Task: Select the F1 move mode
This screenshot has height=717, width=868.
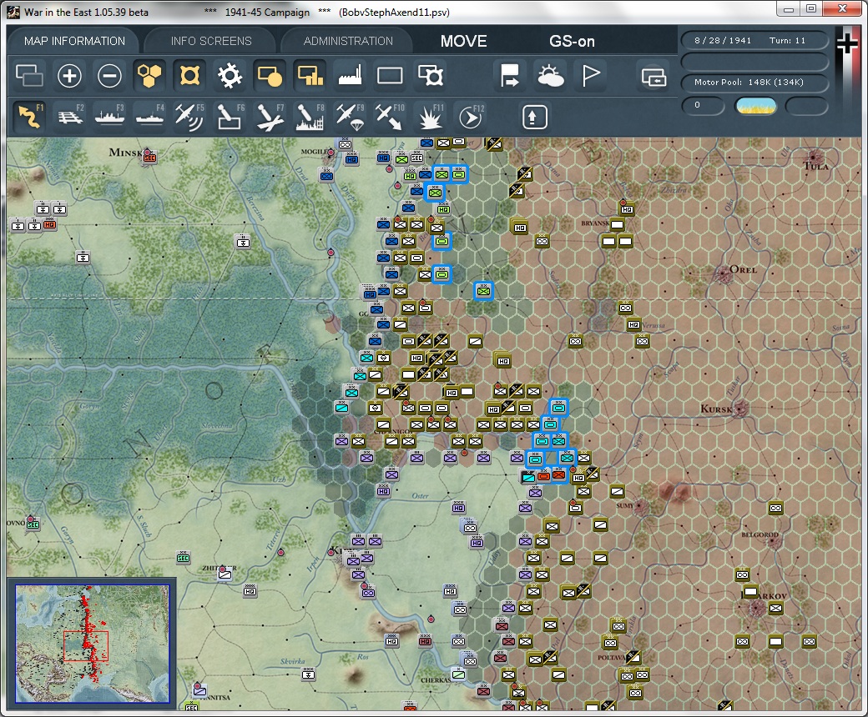Action: [x=30, y=116]
